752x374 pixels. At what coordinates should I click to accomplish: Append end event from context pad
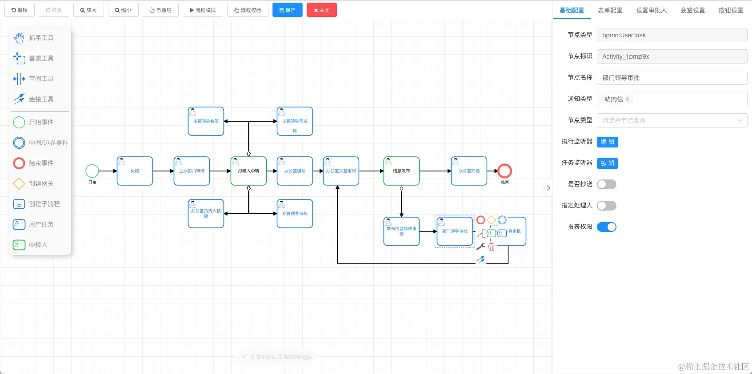pos(481,220)
